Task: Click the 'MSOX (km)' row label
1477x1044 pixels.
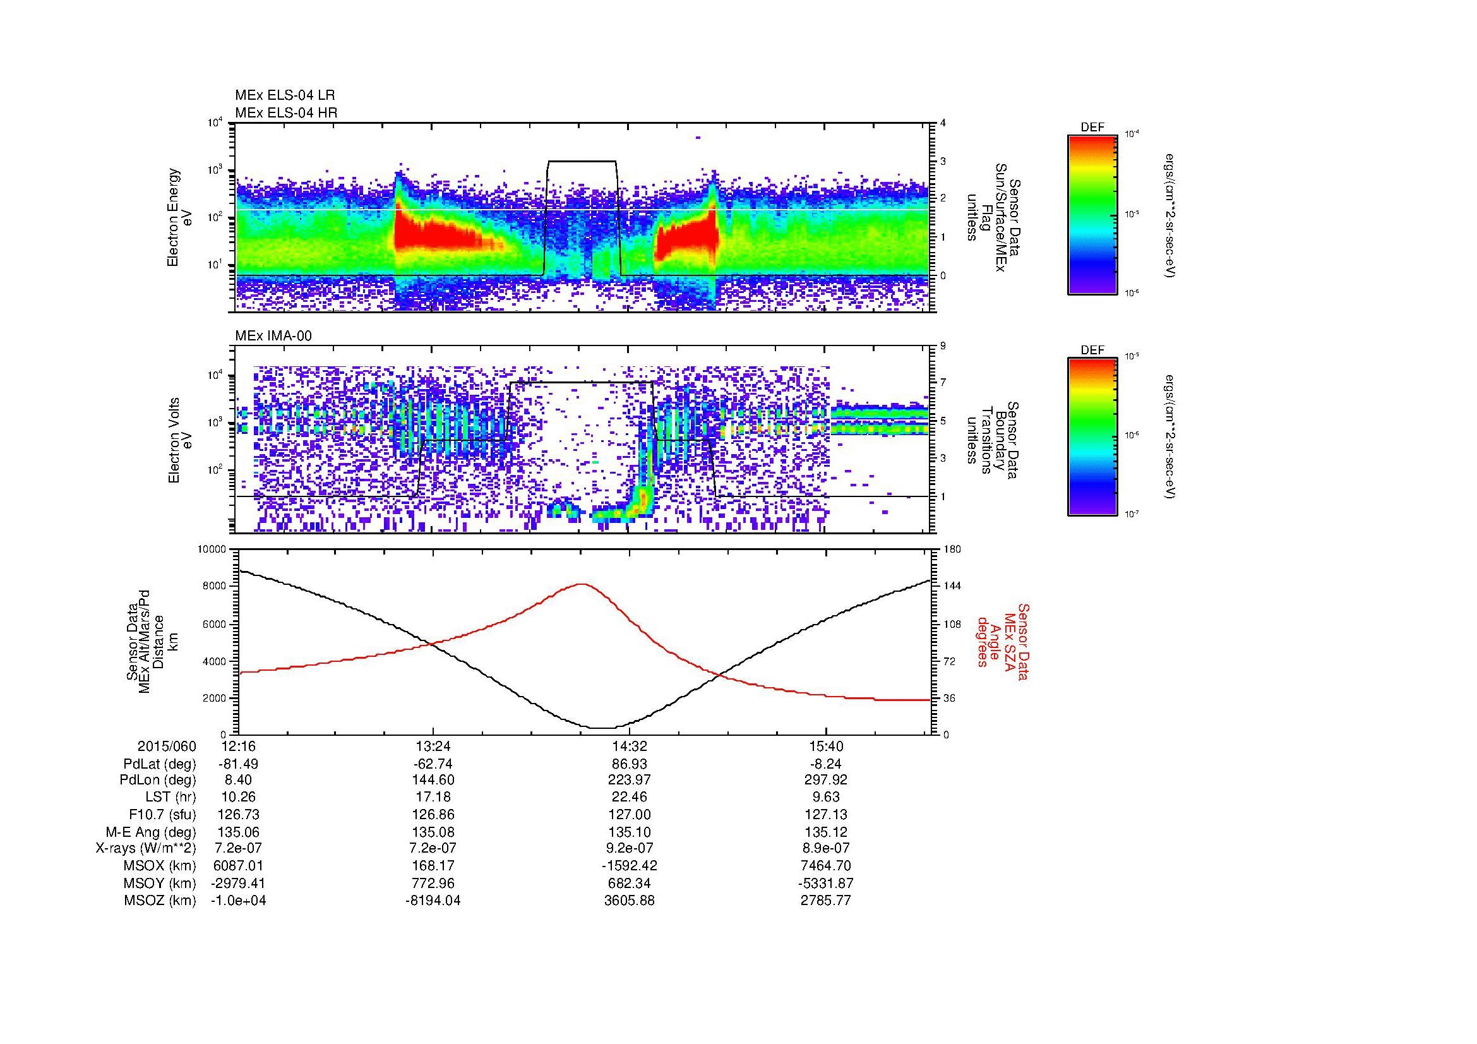Action: [x=160, y=867]
